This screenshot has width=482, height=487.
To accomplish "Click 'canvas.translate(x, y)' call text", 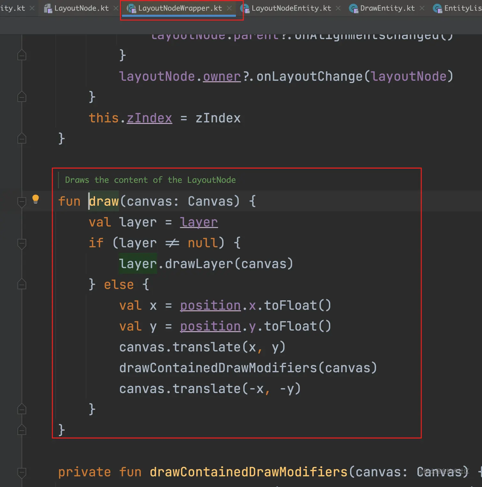I will click(202, 347).
